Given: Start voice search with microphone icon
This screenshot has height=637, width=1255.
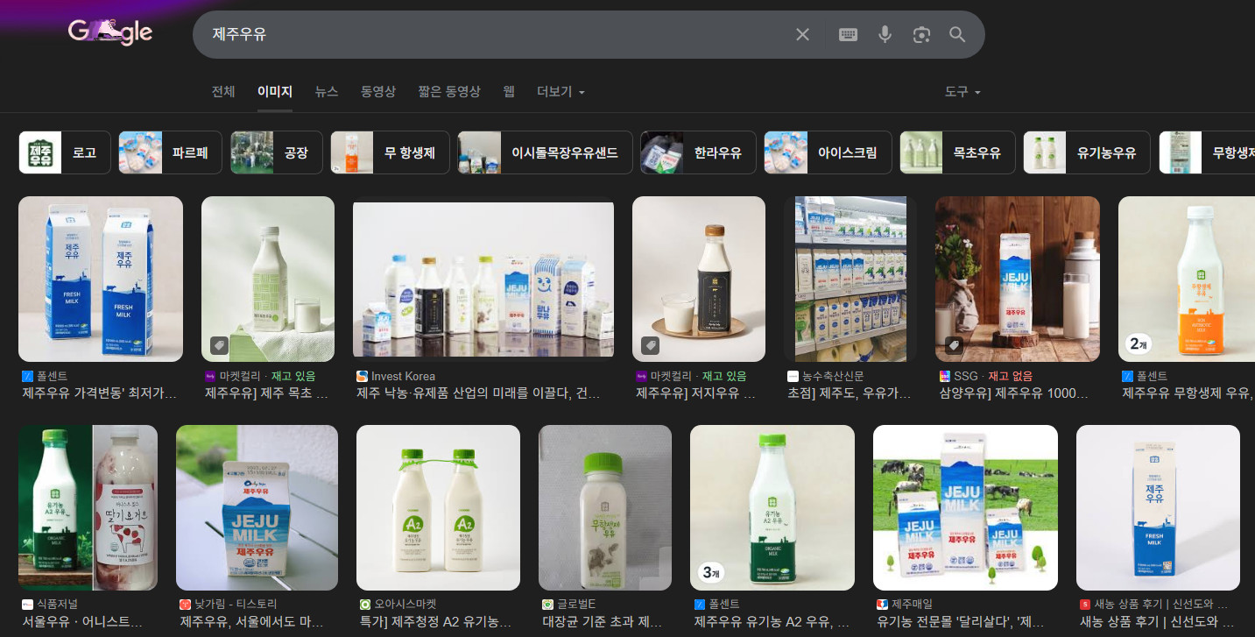Looking at the screenshot, I should (885, 35).
